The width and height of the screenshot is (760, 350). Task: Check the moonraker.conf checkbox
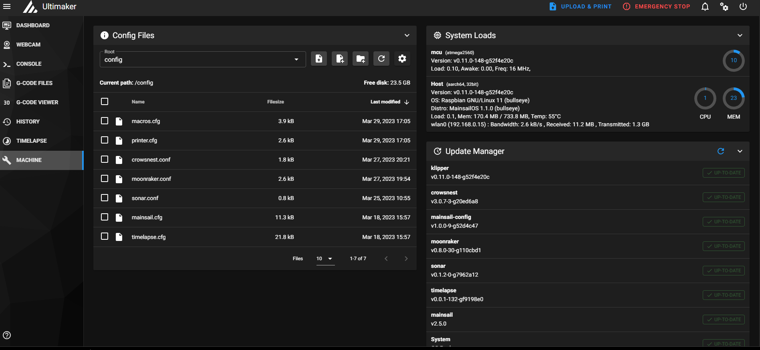(x=105, y=178)
